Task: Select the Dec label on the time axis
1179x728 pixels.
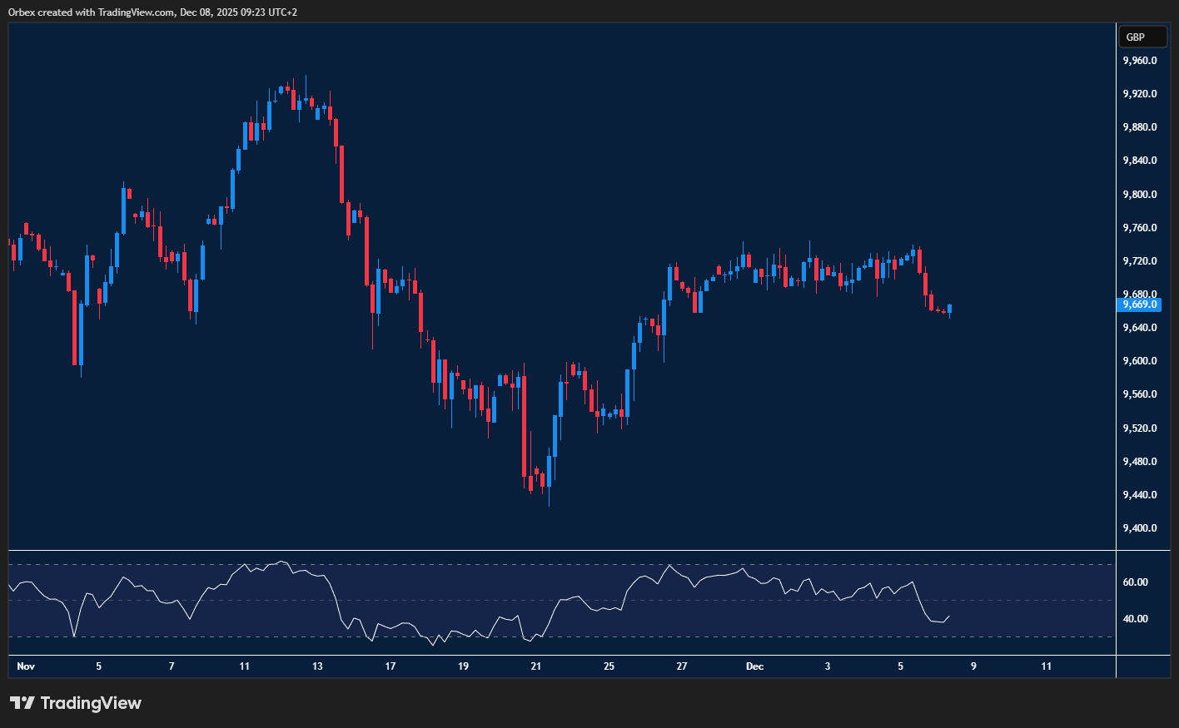Action: click(754, 666)
